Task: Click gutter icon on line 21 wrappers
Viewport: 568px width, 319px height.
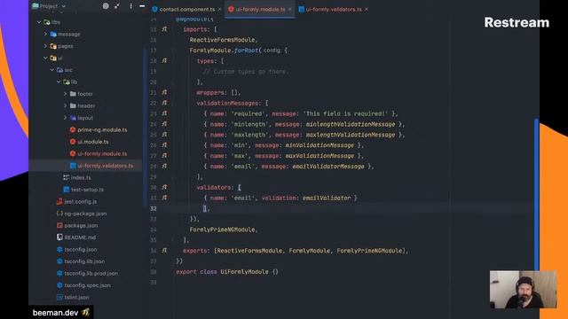Action: [164, 92]
